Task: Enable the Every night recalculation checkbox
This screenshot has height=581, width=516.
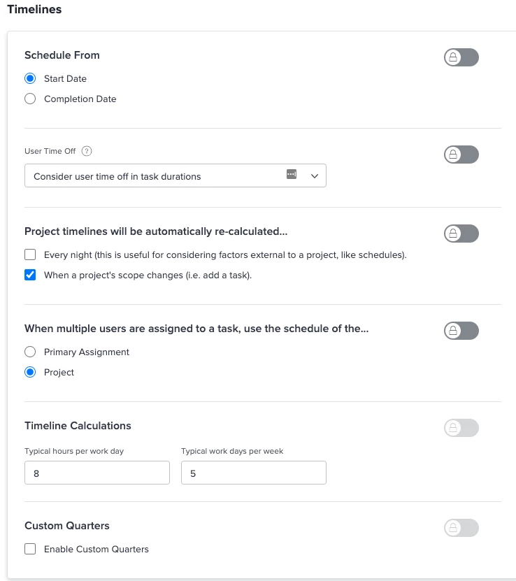Action: coord(30,254)
